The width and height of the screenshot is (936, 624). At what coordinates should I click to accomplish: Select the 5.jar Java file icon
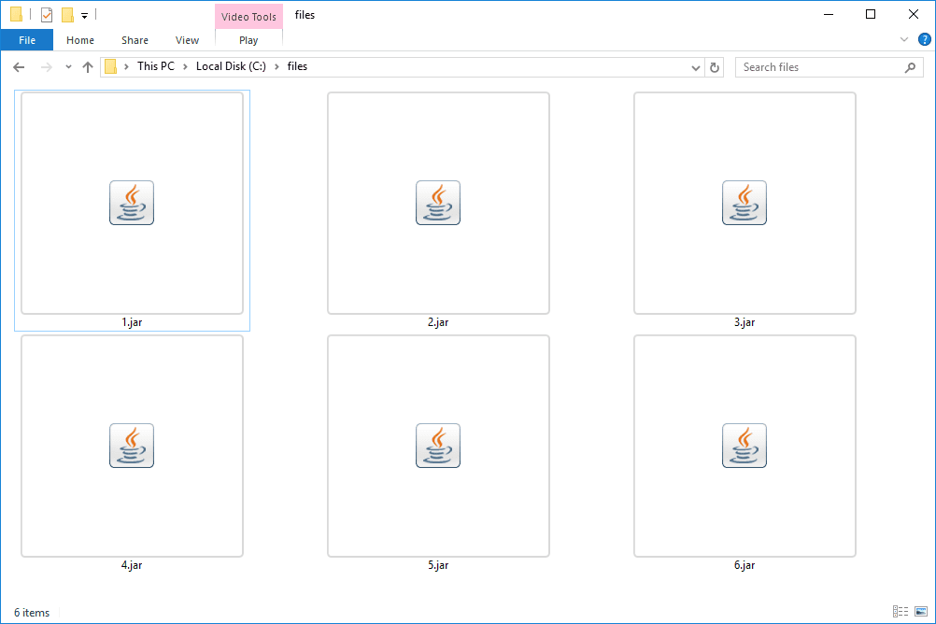[x=438, y=446]
